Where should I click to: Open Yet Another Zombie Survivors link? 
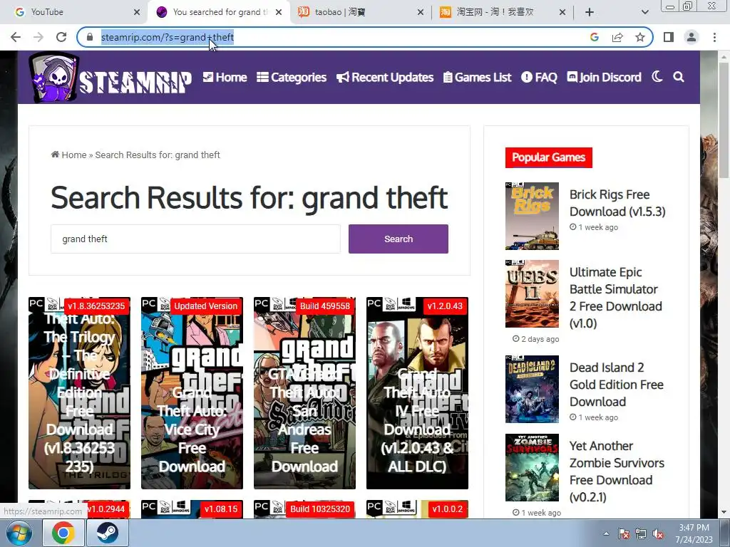coord(617,472)
